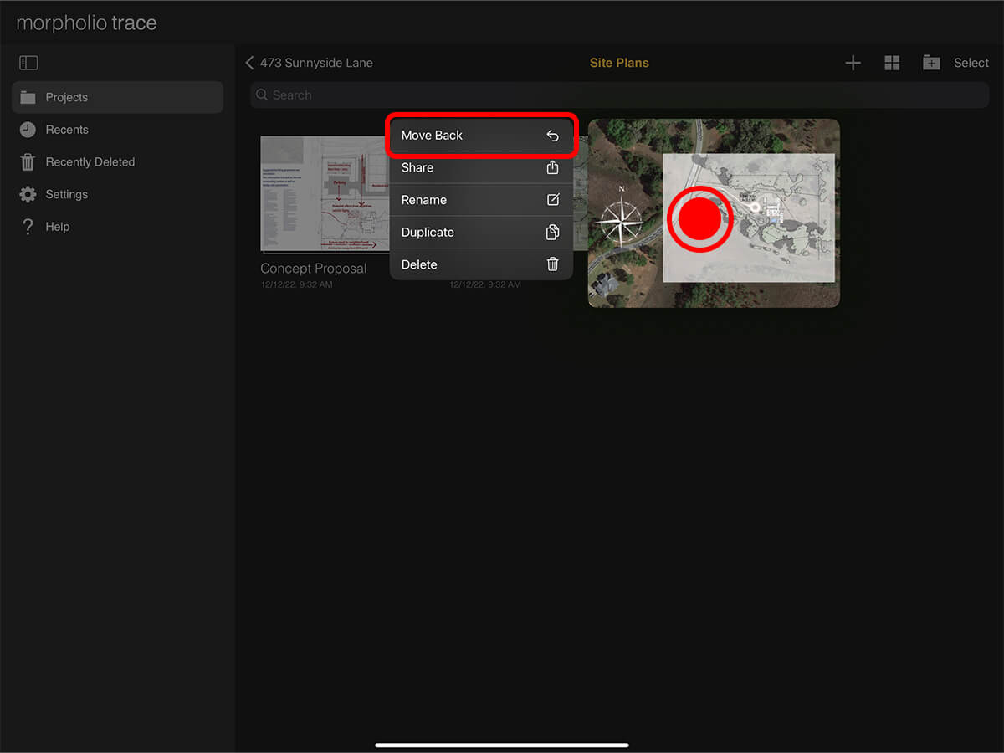Click the new folder icon

(x=931, y=63)
